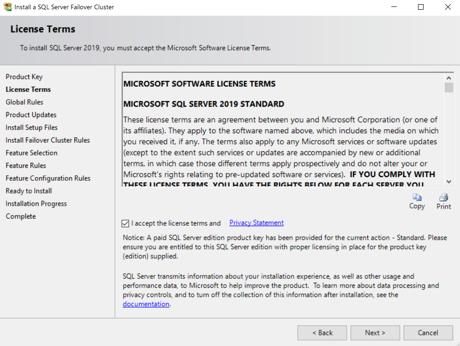This screenshot has width=460, height=346.
Task: Select Feature Selection step in sidebar
Action: coord(31,153)
